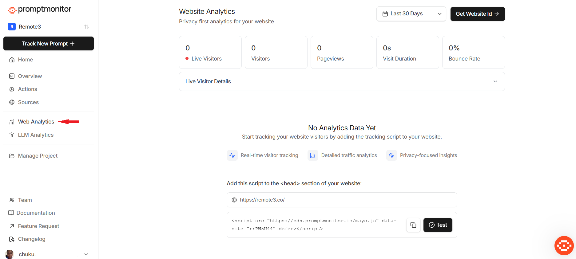Screen dimensions: 576x259
Task: Click the Remote3 project avatar icon
Action: tap(12, 27)
